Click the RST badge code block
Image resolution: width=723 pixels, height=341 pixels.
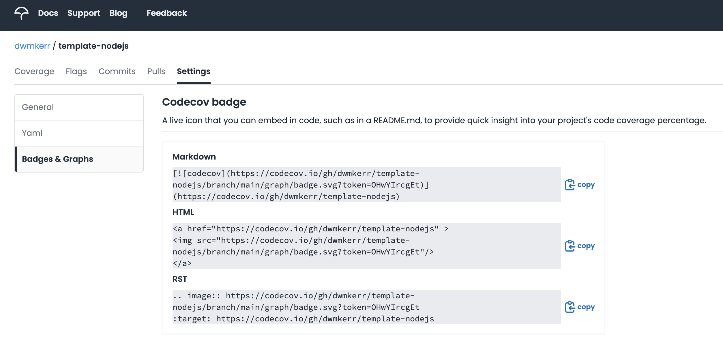click(x=366, y=307)
